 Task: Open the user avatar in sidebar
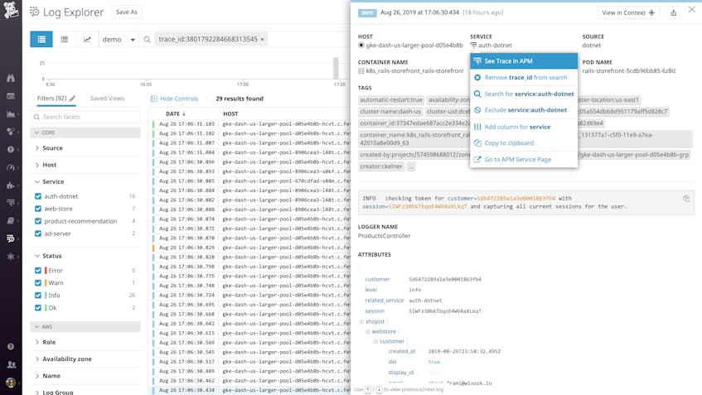pos(11,383)
